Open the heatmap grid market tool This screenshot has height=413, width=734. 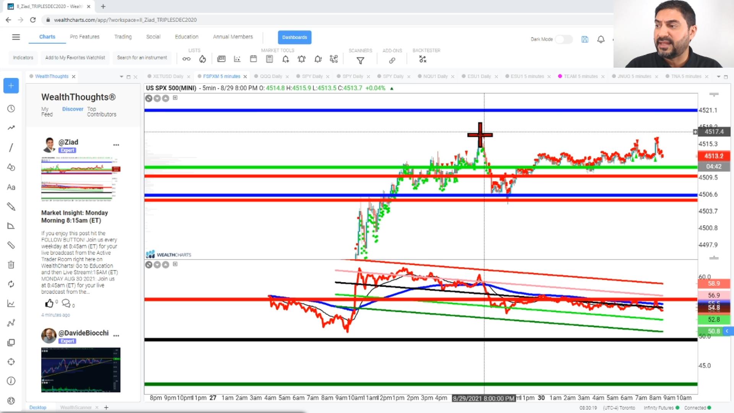[334, 59]
